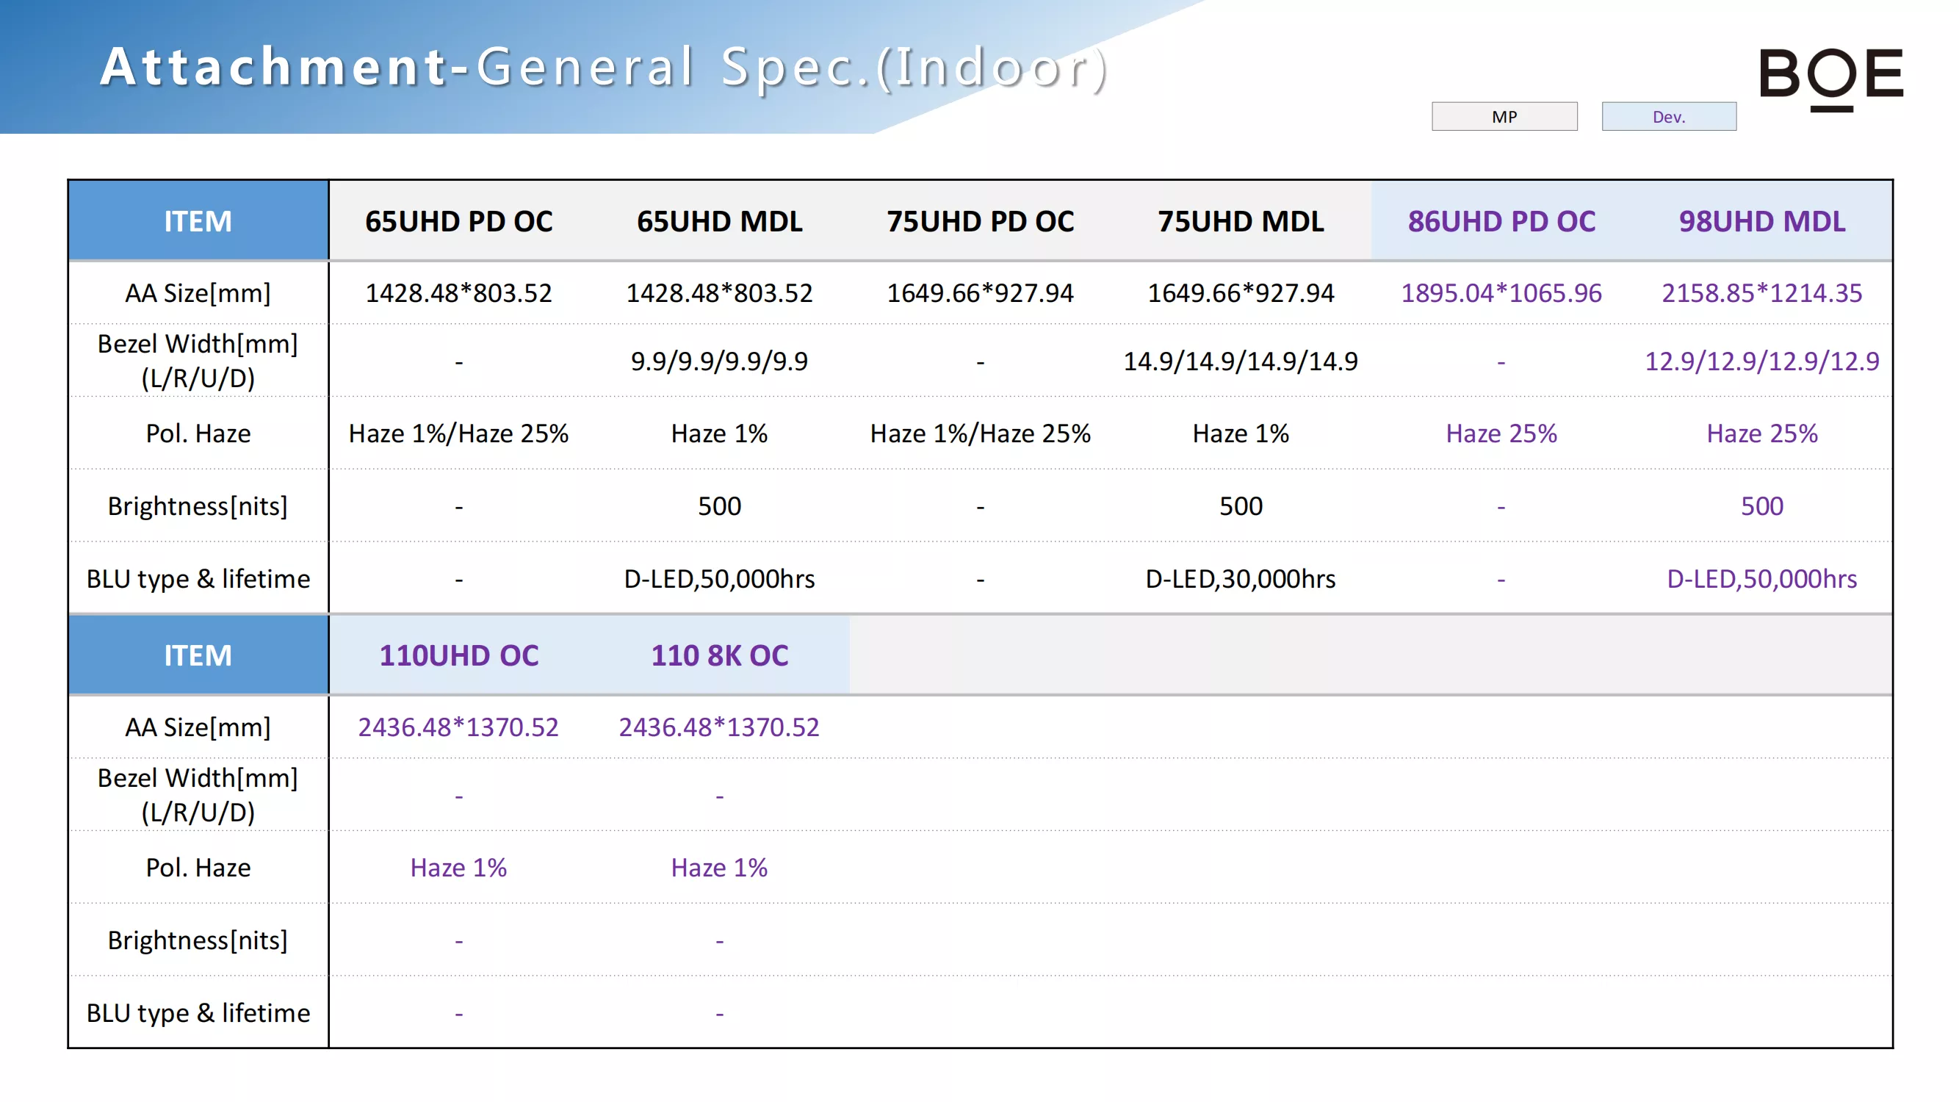Click the 500 brightness cell under 98UHD MDL
Screen dimensions: 1959x1102
click(x=1762, y=505)
